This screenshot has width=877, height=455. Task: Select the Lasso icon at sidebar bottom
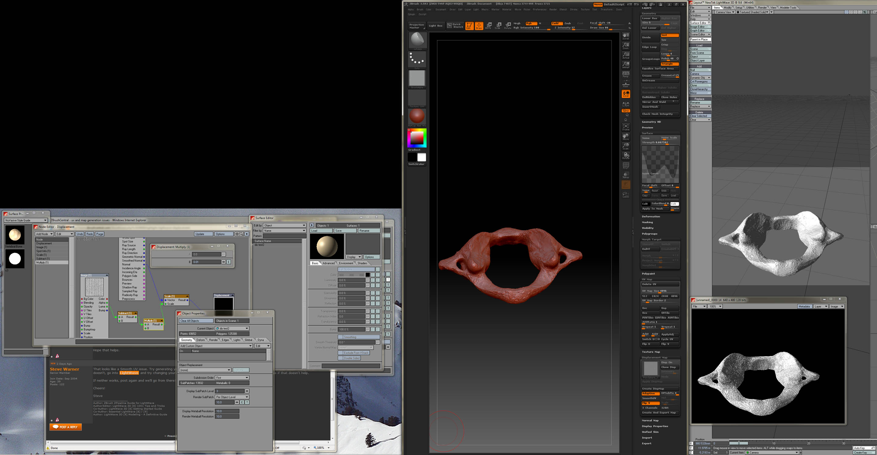[x=626, y=195]
